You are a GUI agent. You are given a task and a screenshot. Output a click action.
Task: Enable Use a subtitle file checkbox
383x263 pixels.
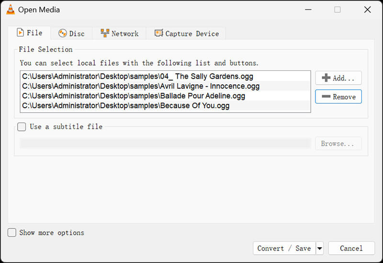coord(22,126)
